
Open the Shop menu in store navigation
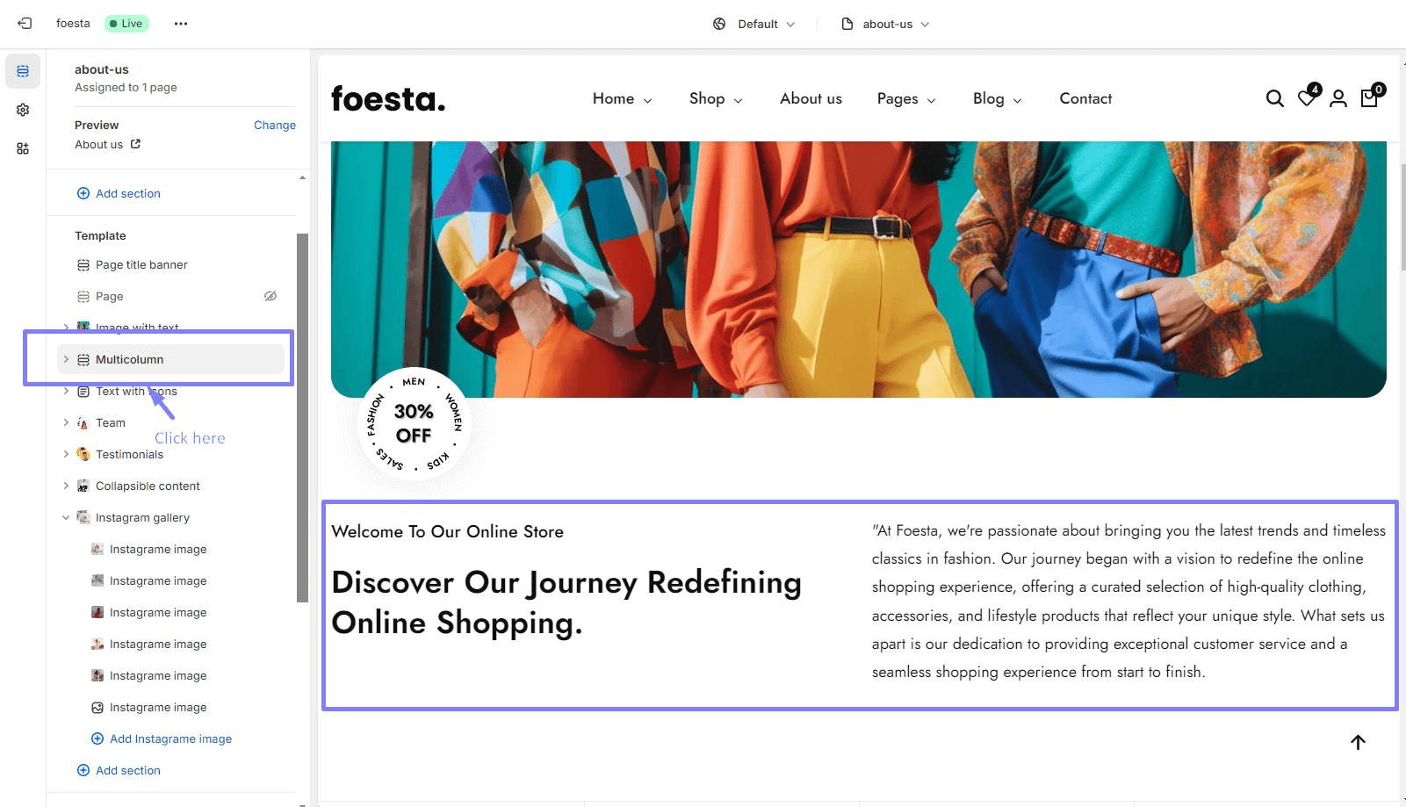click(x=716, y=98)
